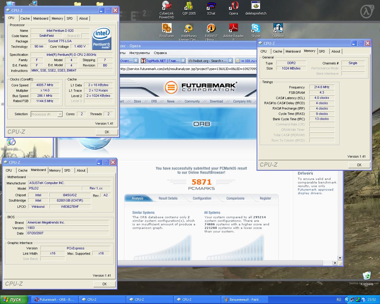Open Configuration tab on ORB page
This screenshot has height=304, width=380.
point(202,198)
